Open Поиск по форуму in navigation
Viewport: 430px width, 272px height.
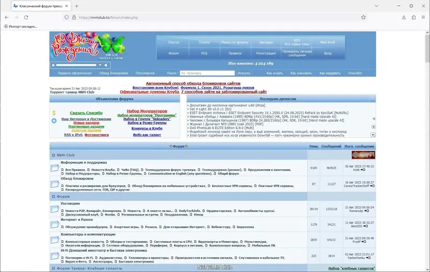[x=235, y=42]
